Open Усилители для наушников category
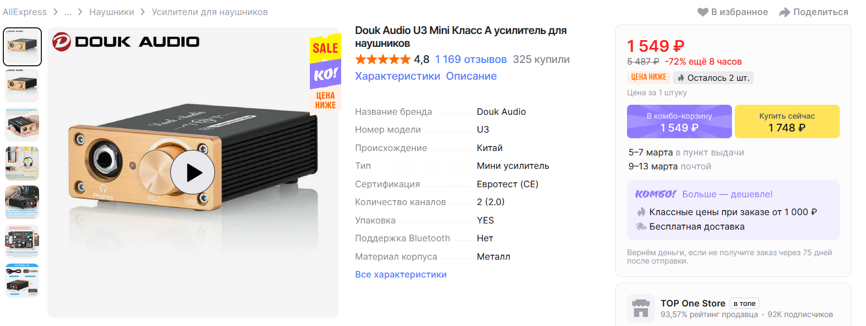866x326 pixels. [210, 12]
